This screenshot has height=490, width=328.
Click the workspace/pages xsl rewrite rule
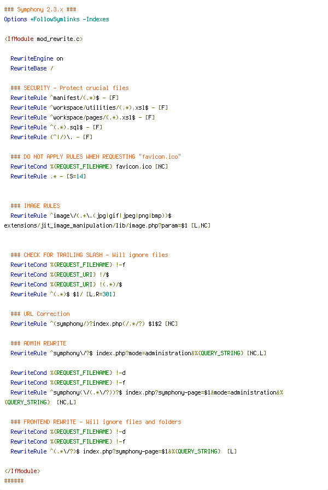pos(83,117)
